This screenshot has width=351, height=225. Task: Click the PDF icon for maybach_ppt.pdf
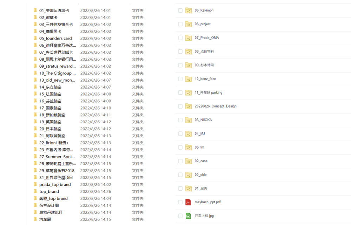click(188, 202)
